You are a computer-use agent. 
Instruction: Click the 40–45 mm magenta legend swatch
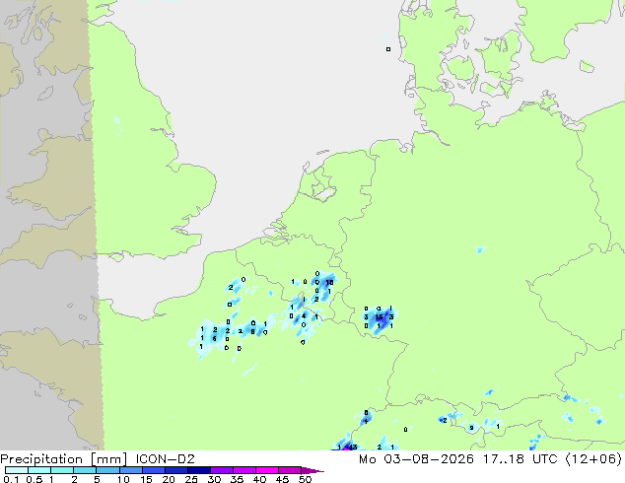[267, 470]
